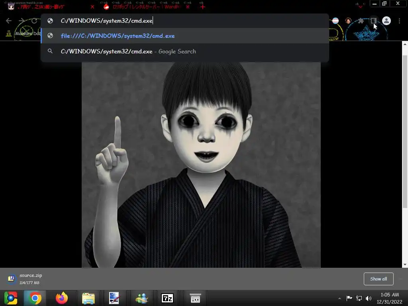Open 7-Zip from the taskbar
The height and width of the screenshot is (306, 408).
[167, 298]
